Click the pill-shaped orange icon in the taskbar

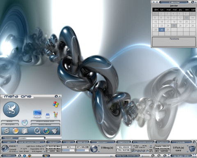click(x=46, y=156)
